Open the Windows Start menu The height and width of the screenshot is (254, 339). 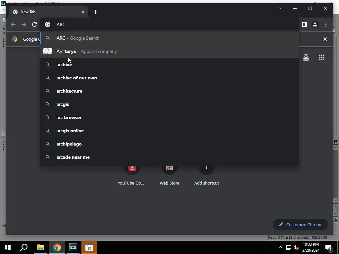(x=8, y=247)
